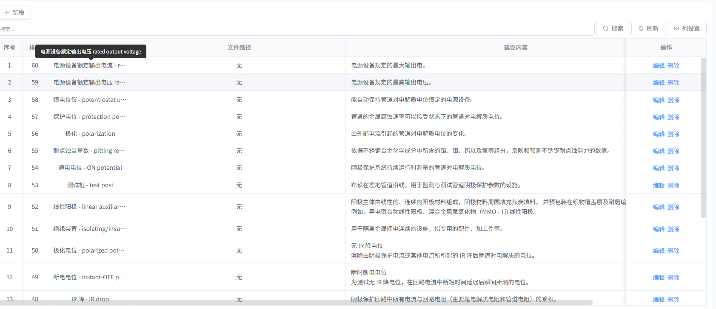
Task: Click the 操作 column header
Action: 666,48
